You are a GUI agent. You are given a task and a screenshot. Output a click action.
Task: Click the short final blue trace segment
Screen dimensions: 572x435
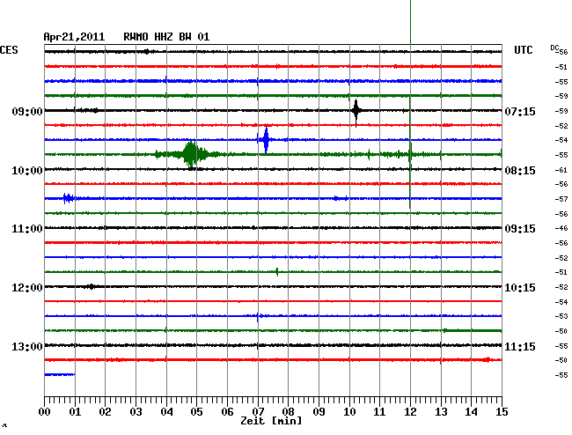(x=60, y=374)
